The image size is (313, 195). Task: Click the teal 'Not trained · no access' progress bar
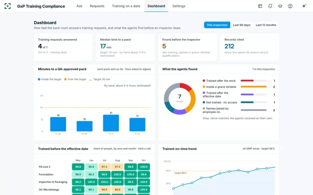point(247,102)
